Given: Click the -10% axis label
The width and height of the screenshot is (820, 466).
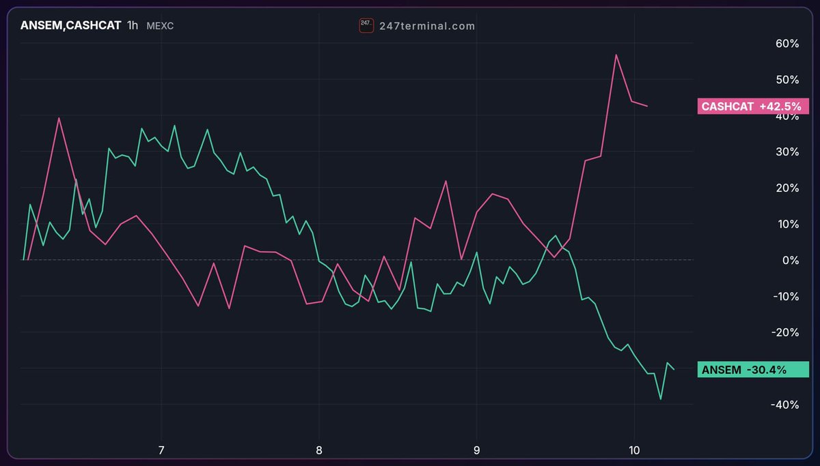Looking at the screenshot, I should tap(784, 297).
